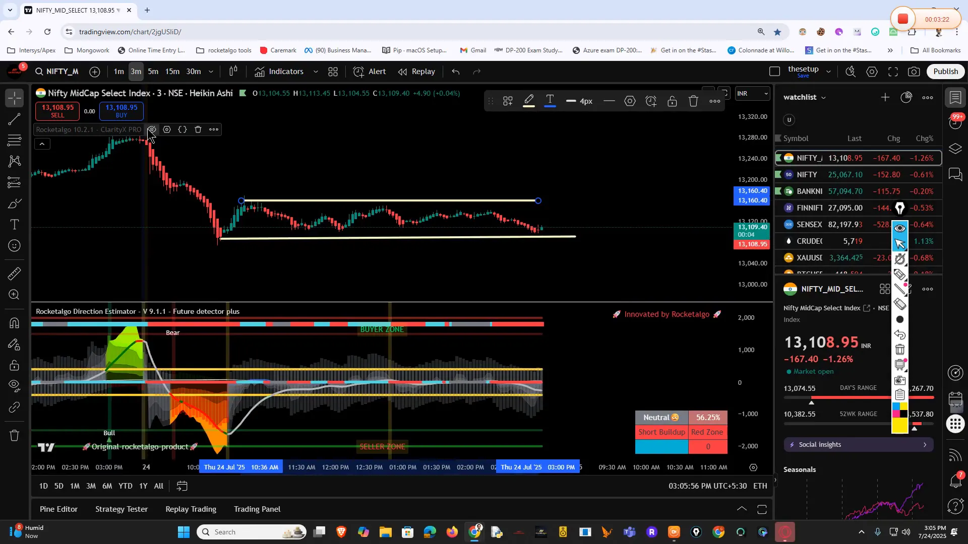The height and width of the screenshot is (544, 968).
Task: Expand the Social insights section
Action: click(x=859, y=445)
